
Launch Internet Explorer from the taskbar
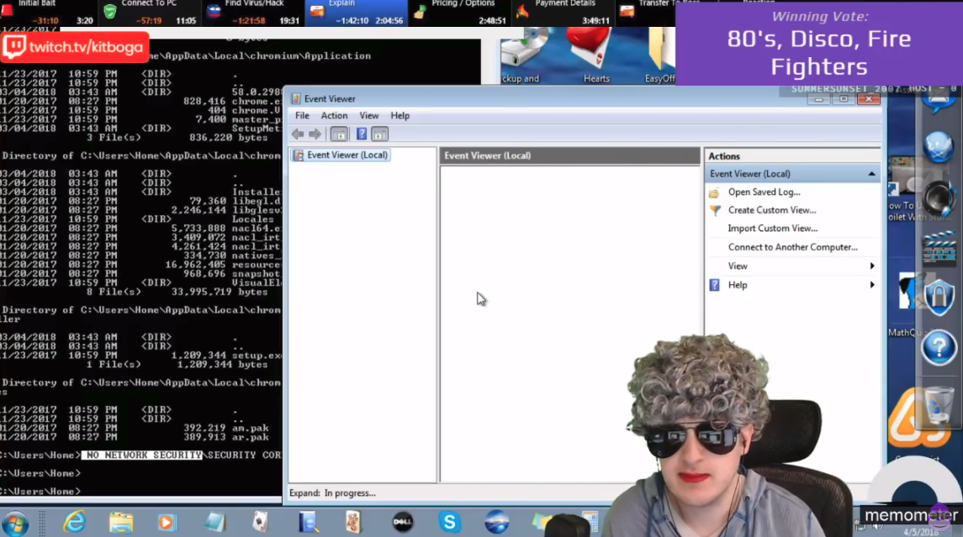[75, 522]
